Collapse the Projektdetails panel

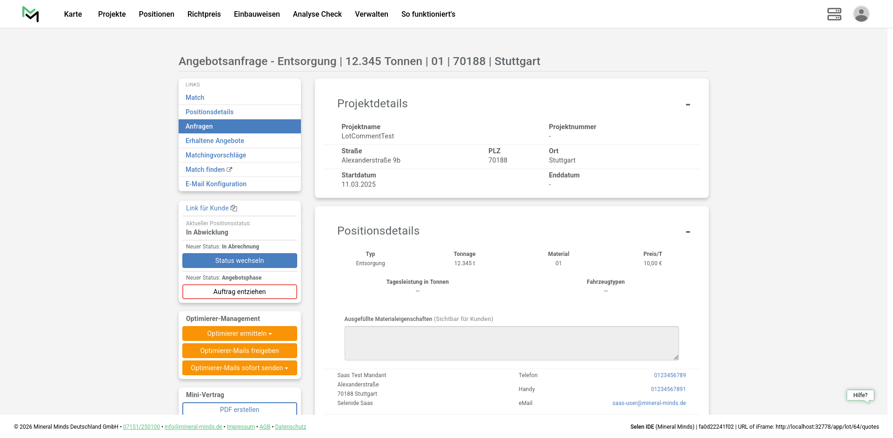(688, 105)
